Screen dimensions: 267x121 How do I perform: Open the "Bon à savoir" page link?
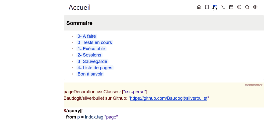90,74
